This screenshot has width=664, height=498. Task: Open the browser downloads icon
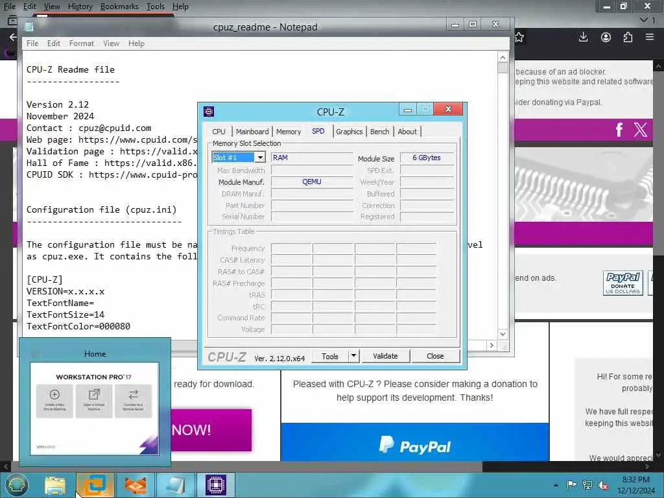tap(583, 37)
